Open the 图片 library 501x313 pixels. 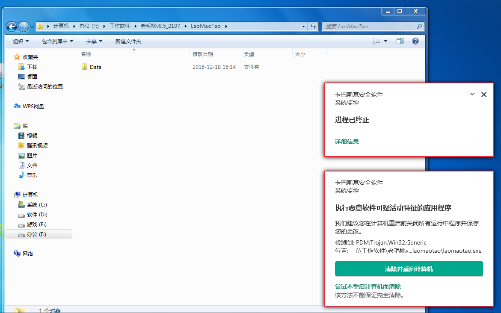click(32, 156)
